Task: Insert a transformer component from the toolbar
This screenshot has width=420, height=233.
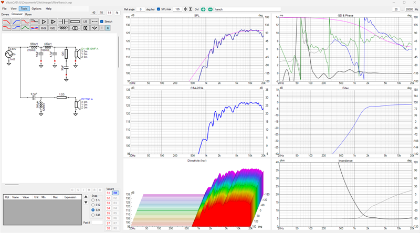Action: [75, 28]
